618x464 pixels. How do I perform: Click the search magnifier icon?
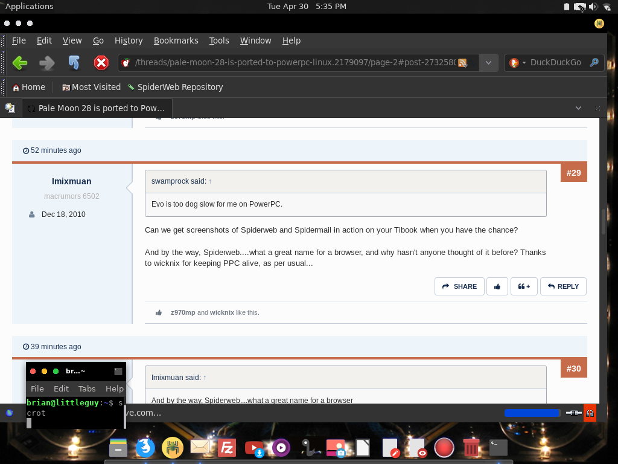594,62
